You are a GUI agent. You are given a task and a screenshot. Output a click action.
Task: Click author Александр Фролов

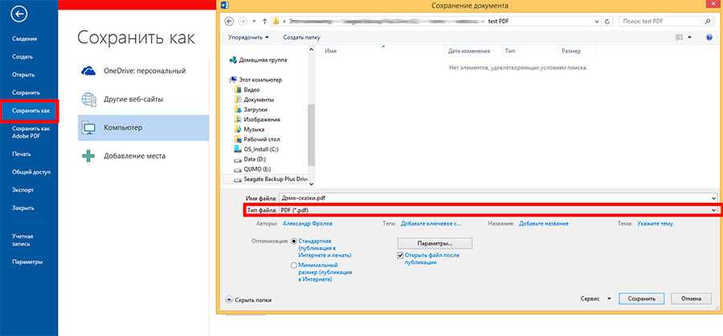[307, 223]
